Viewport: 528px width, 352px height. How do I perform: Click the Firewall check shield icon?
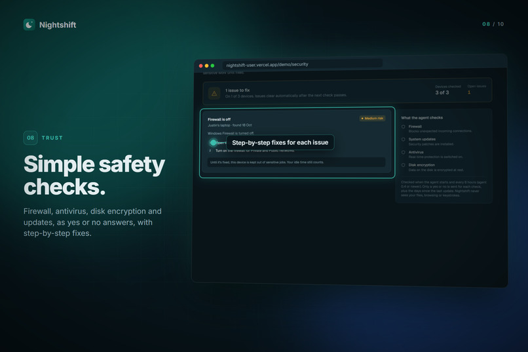[403, 127]
